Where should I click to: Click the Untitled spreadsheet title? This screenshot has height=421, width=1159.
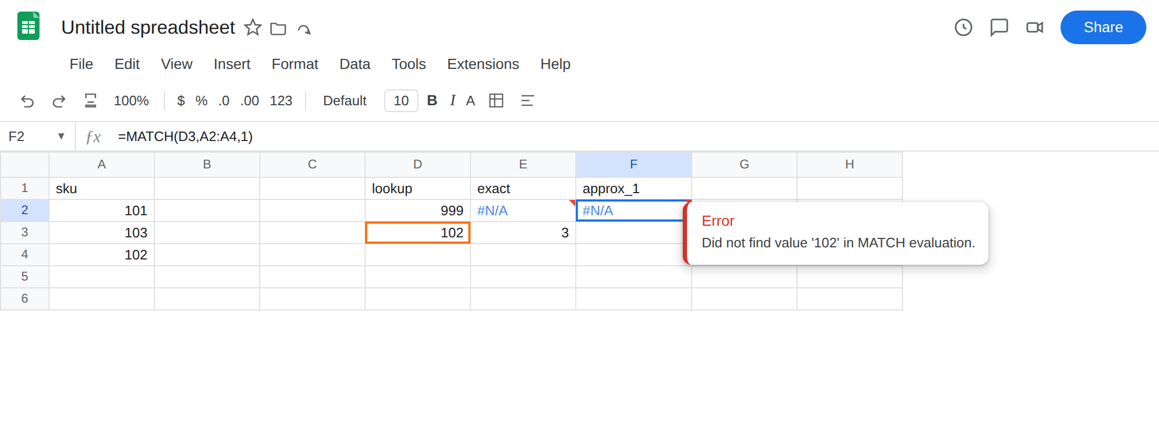coord(148,27)
